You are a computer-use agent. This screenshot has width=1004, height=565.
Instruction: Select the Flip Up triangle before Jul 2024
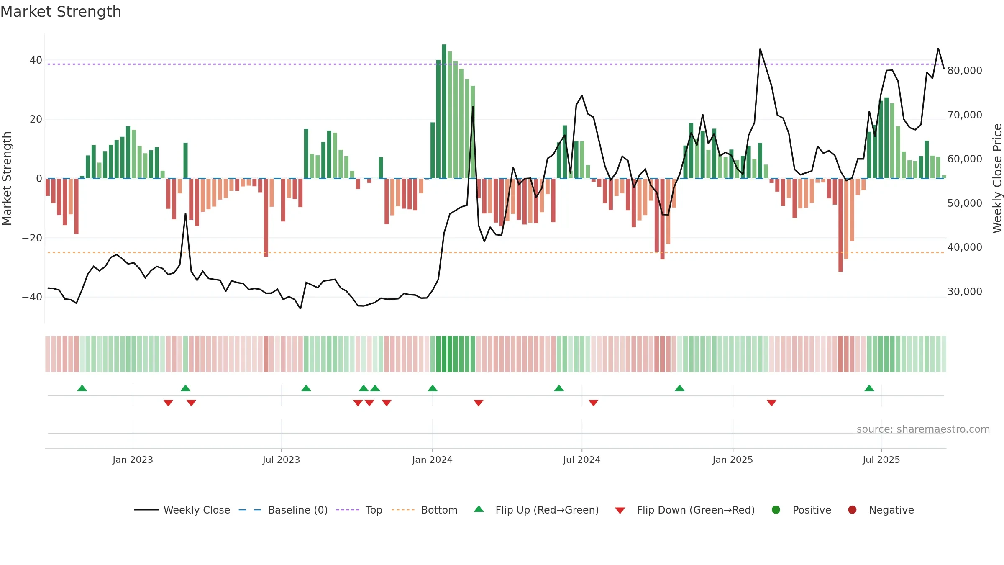[x=559, y=388]
